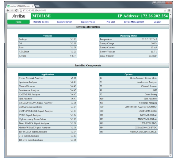Viewport: 177px width, 159px height.
Task: Click option 19 High Accuracy Power Meter
Action: (129, 78)
